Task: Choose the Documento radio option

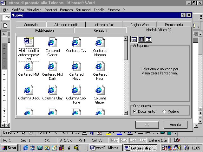Action: [144, 111]
